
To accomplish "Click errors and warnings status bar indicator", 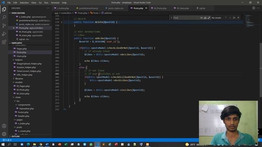I will [x=7, y=140].
